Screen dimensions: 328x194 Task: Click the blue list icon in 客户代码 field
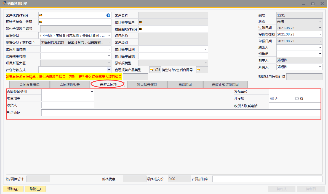coord(108,15)
